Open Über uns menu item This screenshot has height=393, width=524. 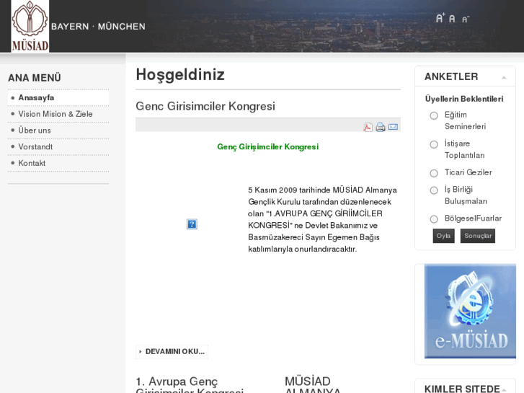(x=58, y=131)
